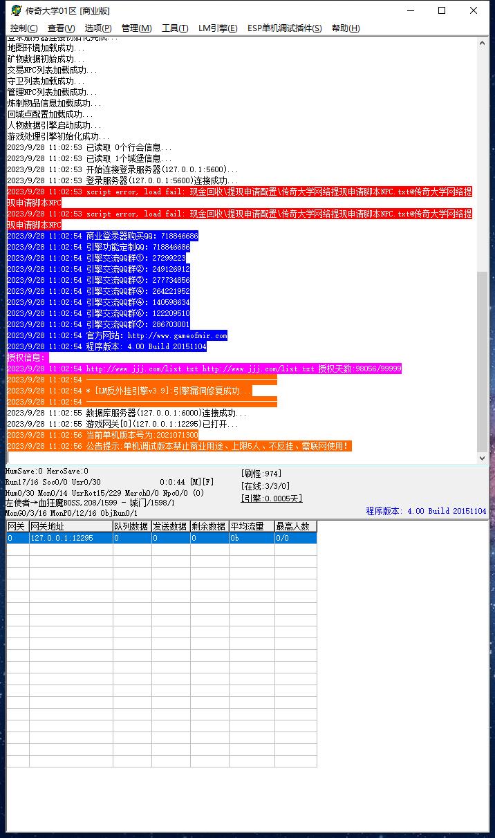Maximize the 传奇大学01区 window
This screenshot has width=495, height=838.
tap(442, 10)
